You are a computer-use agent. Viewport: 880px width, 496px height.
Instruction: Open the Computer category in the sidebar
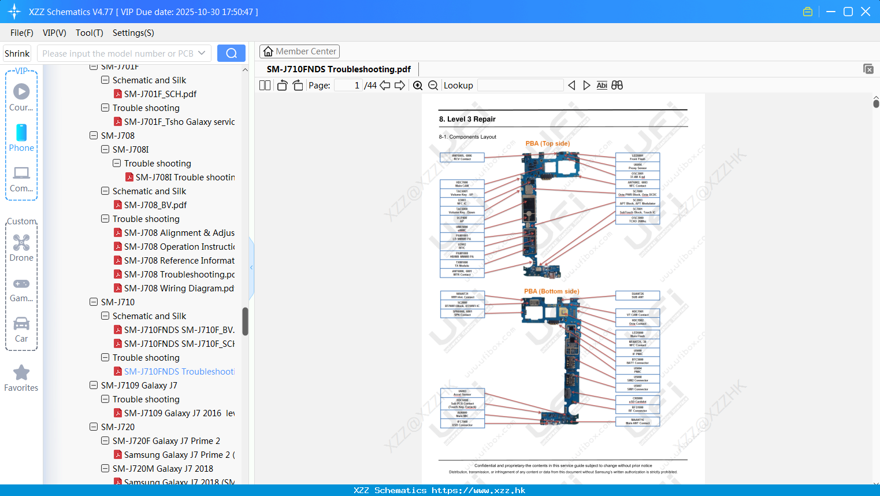[21, 179]
